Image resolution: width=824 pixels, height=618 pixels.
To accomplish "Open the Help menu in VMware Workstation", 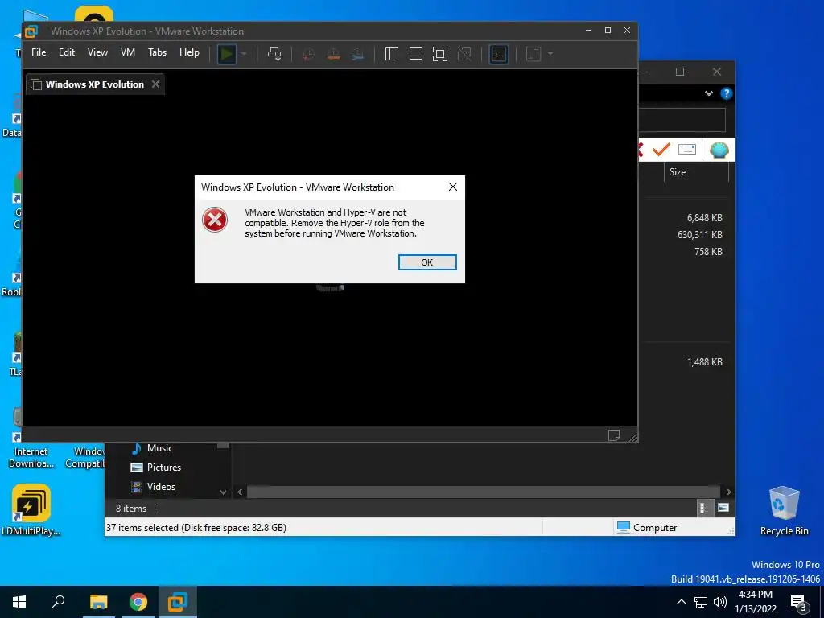I will tap(189, 52).
